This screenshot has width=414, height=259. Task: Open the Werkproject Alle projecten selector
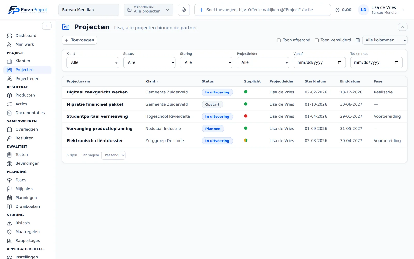[148, 10]
